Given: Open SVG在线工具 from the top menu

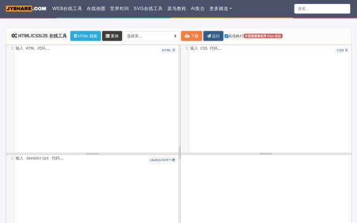Looking at the screenshot, I should pyautogui.click(x=148, y=8).
